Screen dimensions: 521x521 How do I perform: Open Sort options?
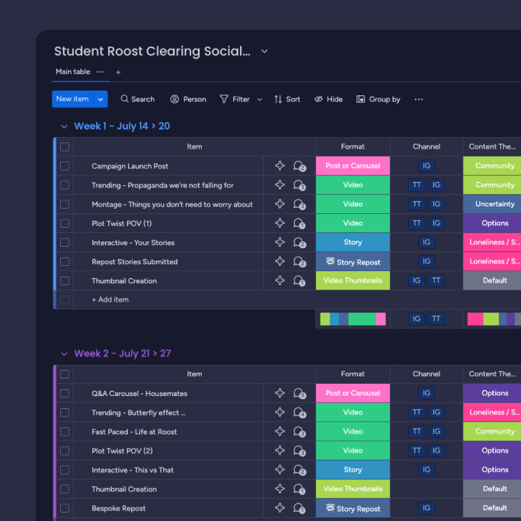point(287,99)
